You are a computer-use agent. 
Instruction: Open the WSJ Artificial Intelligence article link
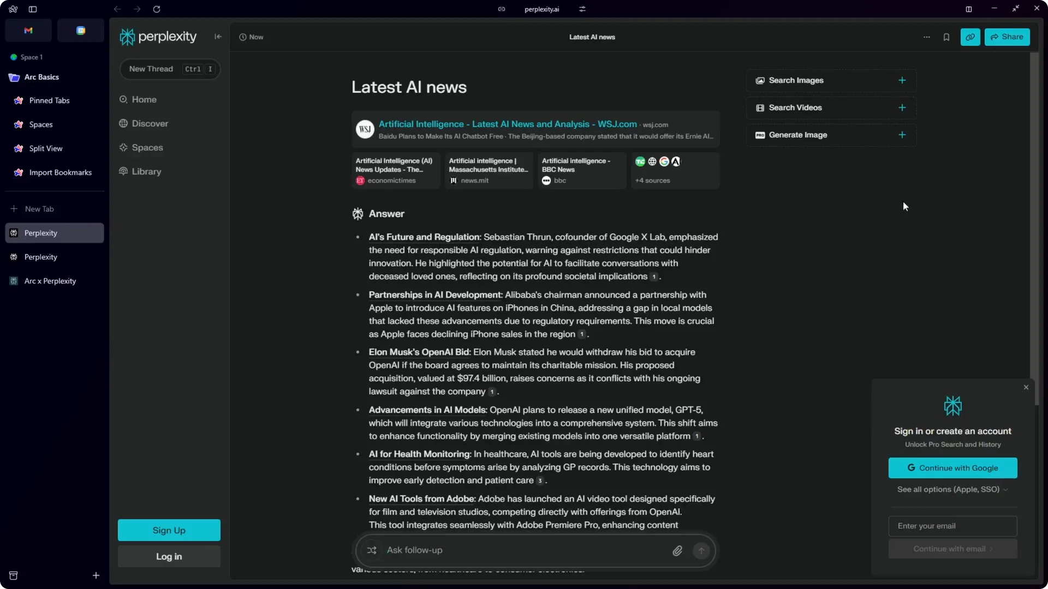click(x=508, y=124)
